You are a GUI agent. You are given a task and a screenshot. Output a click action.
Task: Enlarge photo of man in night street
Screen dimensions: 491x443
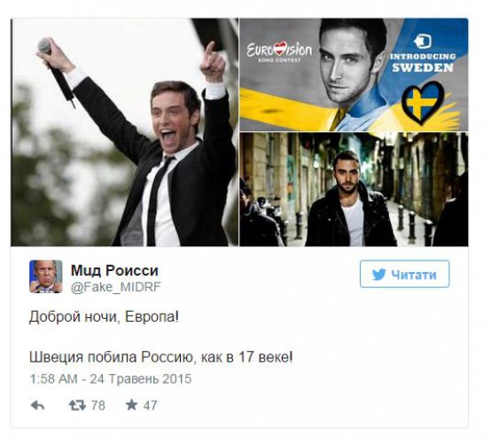[354, 189]
